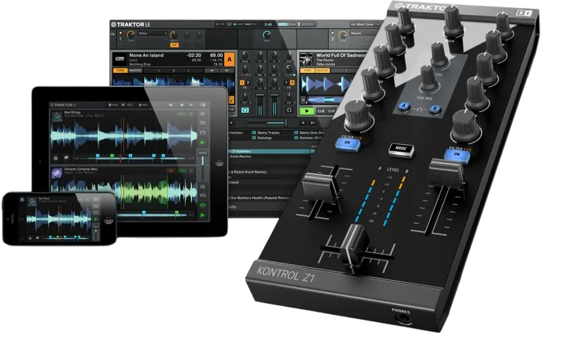Click the green play button on deck B
Screen dimensions: 572x354
307,111
